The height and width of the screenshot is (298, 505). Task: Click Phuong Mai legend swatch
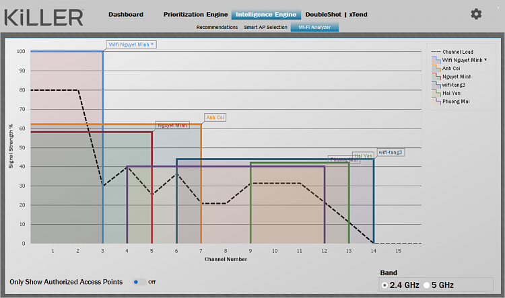(436, 102)
